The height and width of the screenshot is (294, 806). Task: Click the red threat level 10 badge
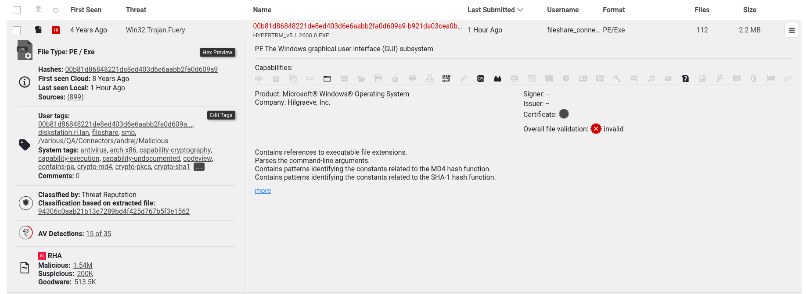coord(56,30)
